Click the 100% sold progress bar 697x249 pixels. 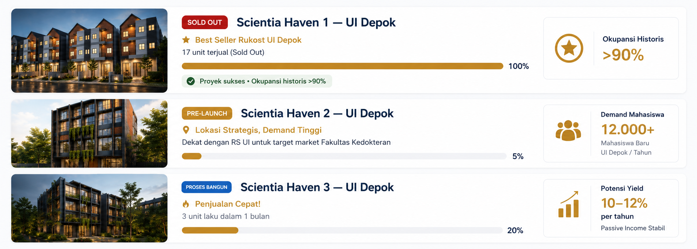click(x=343, y=66)
